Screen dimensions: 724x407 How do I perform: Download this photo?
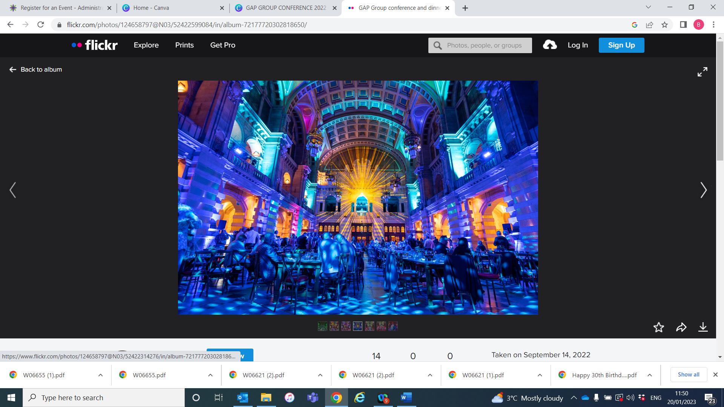(703, 327)
